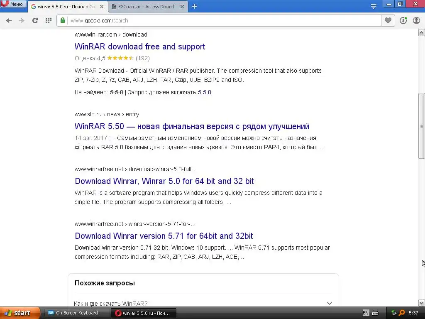Click the vertical scrollbar thumb
This screenshot has width=425, height=319.
click(x=422, y=126)
